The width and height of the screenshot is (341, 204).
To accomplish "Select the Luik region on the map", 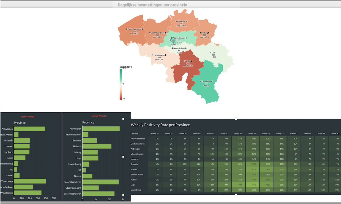I will pyautogui.click(x=213, y=55).
